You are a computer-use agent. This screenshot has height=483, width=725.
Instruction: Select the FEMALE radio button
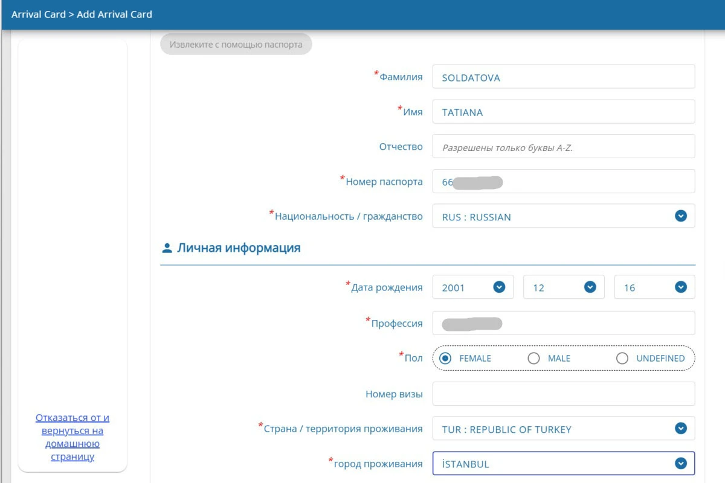point(445,358)
